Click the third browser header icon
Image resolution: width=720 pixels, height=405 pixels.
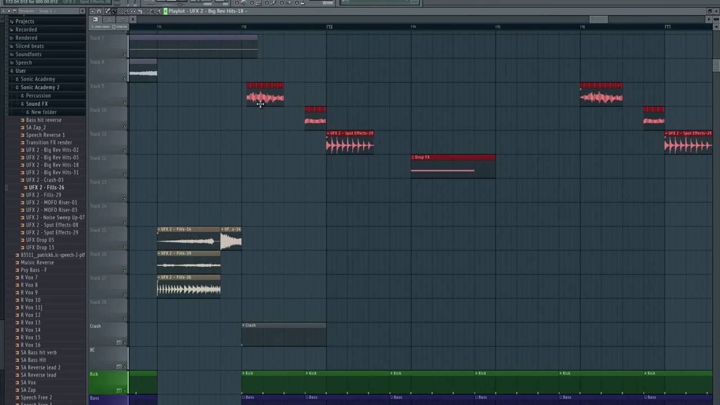click(x=15, y=11)
